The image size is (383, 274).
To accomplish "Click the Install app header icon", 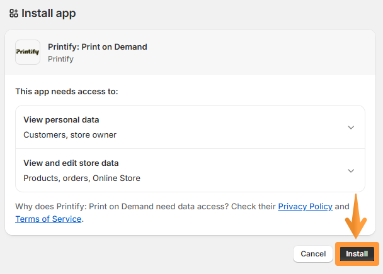I will [x=14, y=13].
